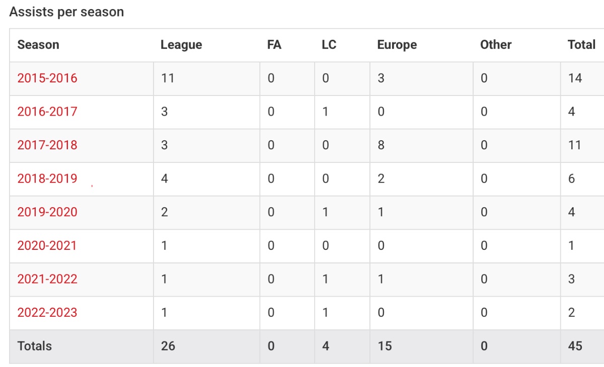Open the 2021-2022 season link
The image size is (604, 367).
(47, 279)
